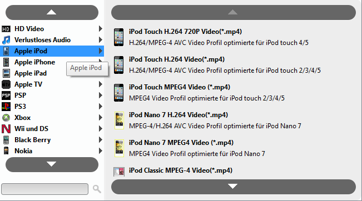Expand the PS3 submenu arrow

click(x=101, y=106)
